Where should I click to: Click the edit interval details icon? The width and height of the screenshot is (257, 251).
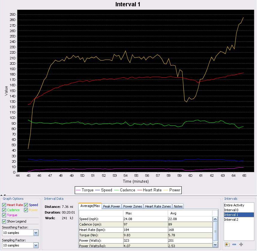coord(227,244)
